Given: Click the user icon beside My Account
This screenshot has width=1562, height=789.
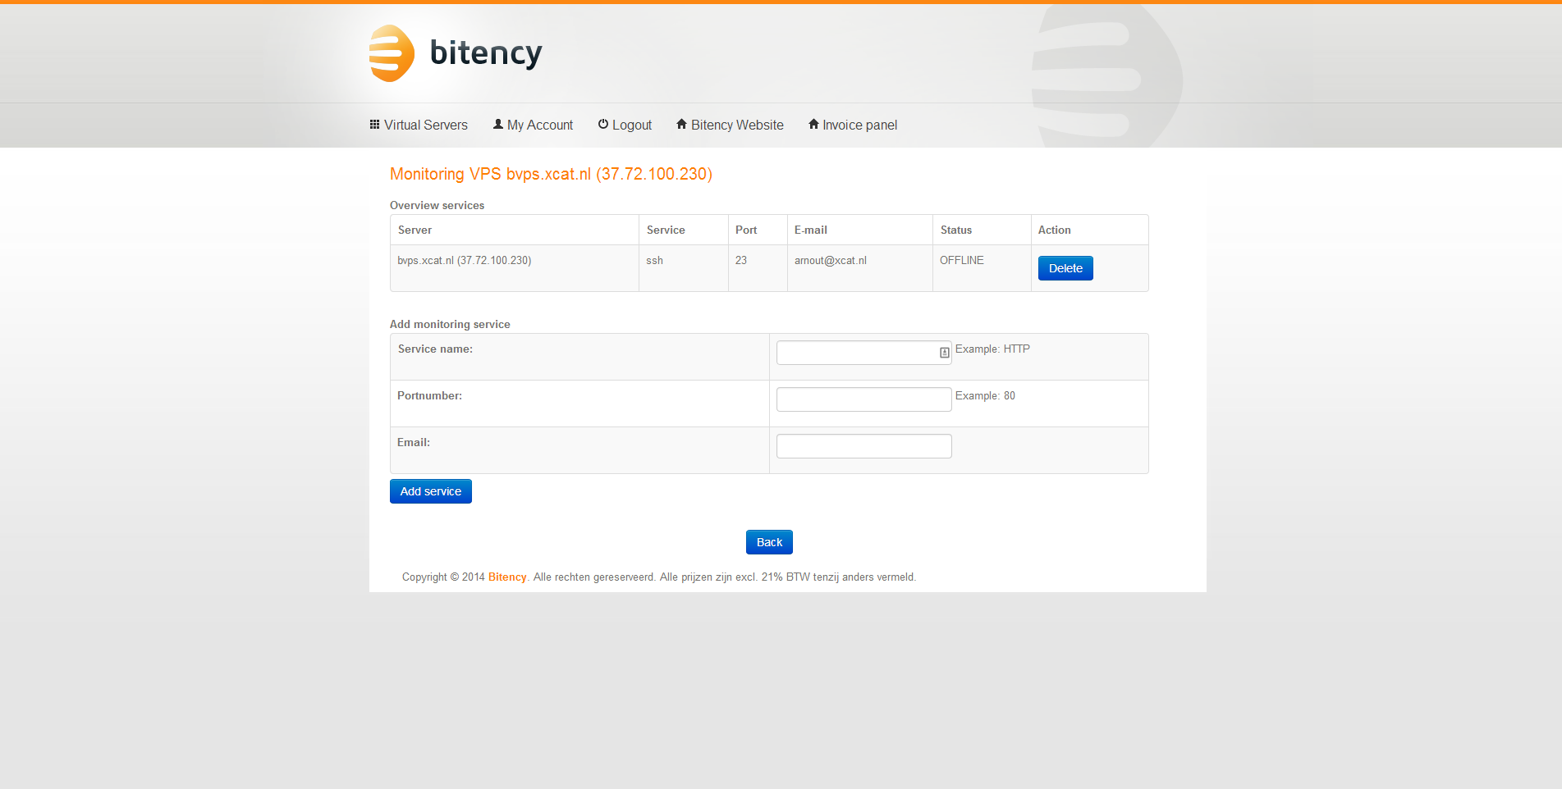Looking at the screenshot, I should click(497, 125).
